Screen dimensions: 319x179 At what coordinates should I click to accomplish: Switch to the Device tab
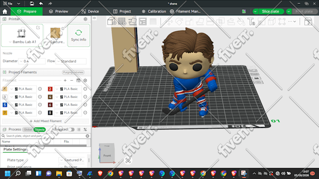click(x=90, y=12)
